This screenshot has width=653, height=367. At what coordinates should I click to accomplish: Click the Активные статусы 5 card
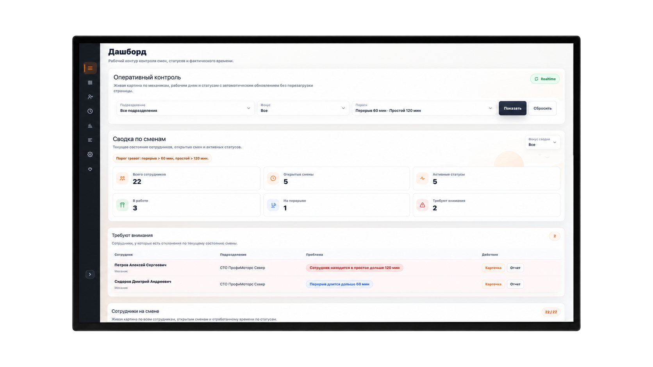click(x=486, y=178)
